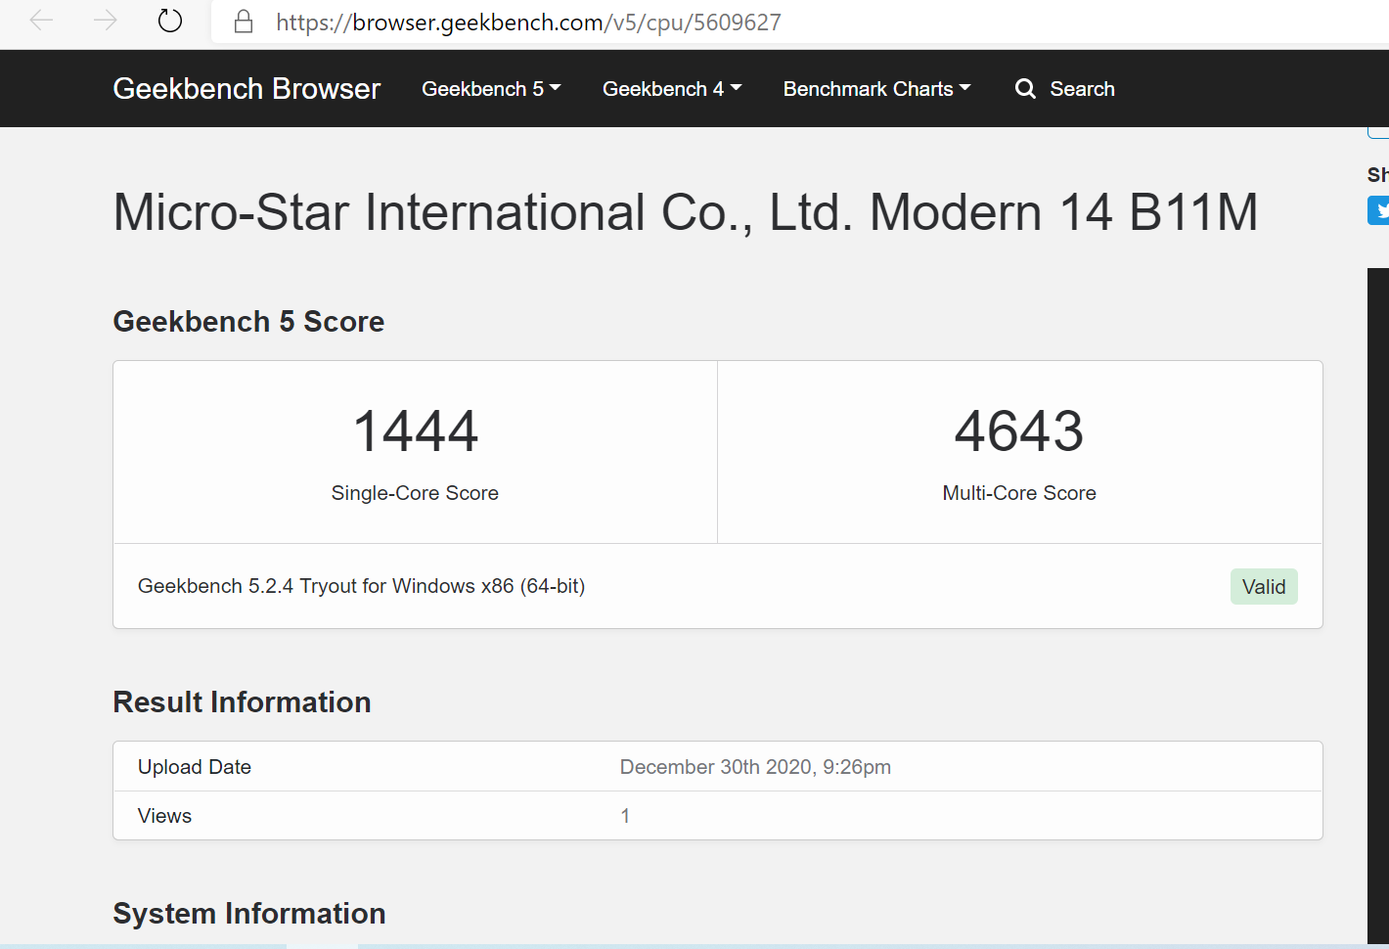Click the December 30th 2020 date value
The image size is (1389, 949).
(755, 767)
